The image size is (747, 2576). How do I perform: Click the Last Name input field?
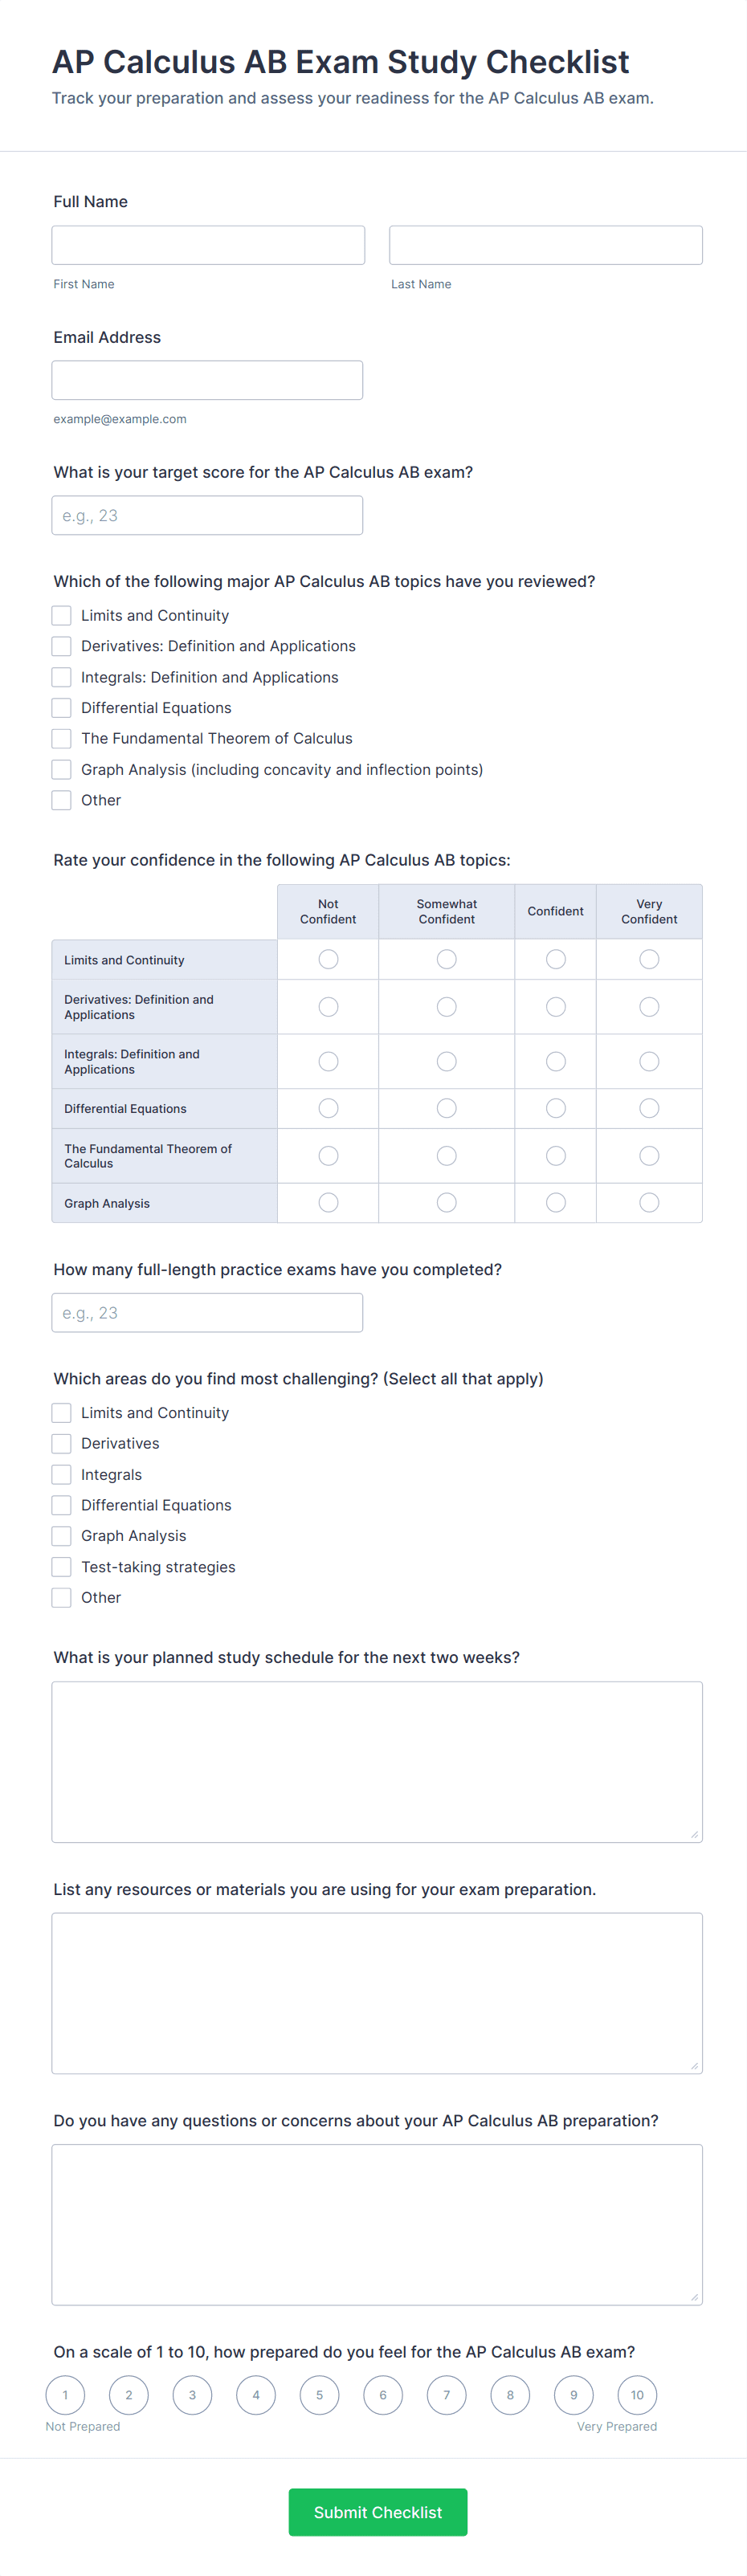pyautogui.click(x=545, y=245)
